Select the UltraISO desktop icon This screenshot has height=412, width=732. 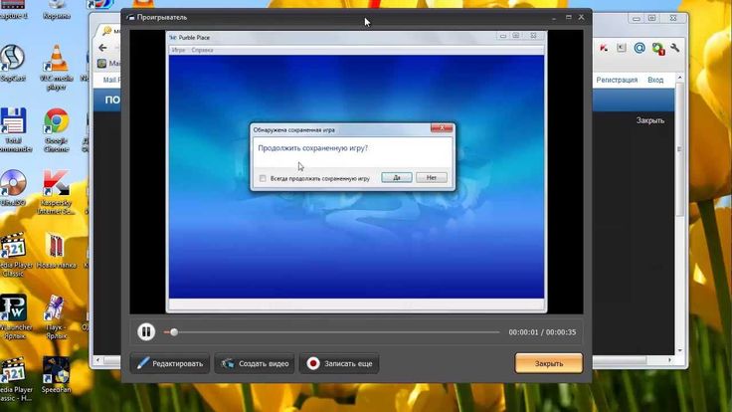[x=13, y=188]
